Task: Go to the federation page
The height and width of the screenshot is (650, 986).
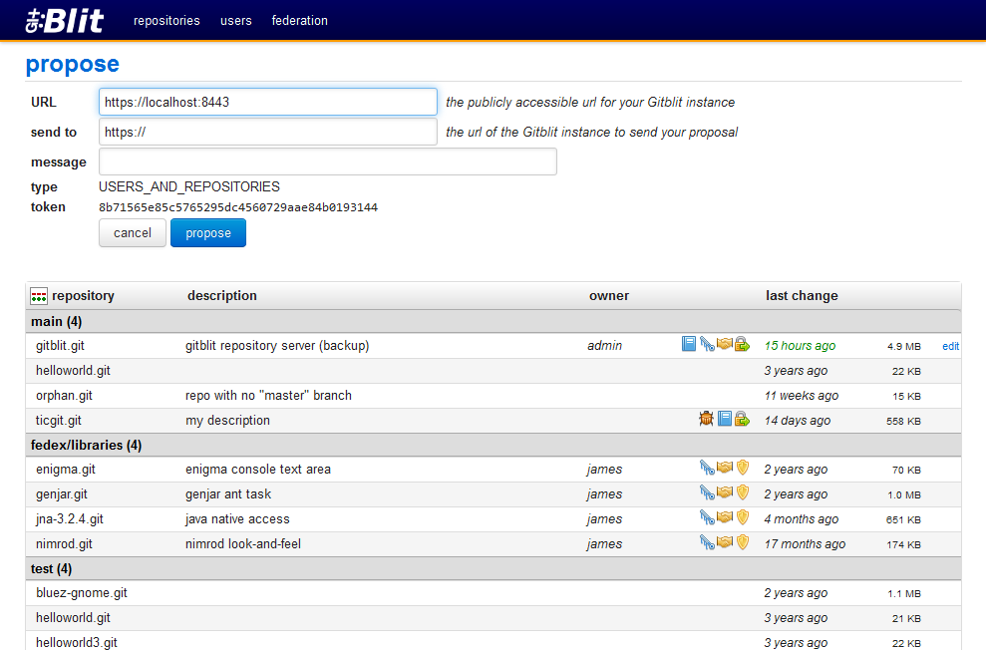Action: coord(299,20)
